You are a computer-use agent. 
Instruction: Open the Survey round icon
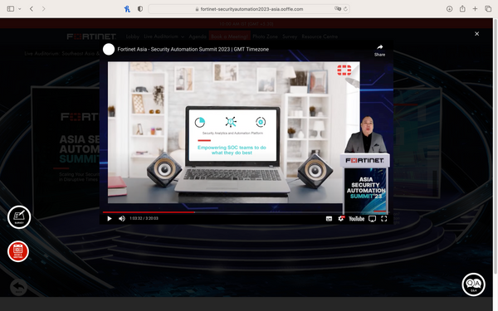point(19,217)
